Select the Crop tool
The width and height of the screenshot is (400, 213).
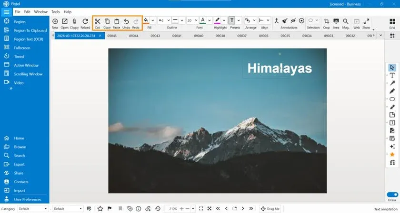click(326, 21)
